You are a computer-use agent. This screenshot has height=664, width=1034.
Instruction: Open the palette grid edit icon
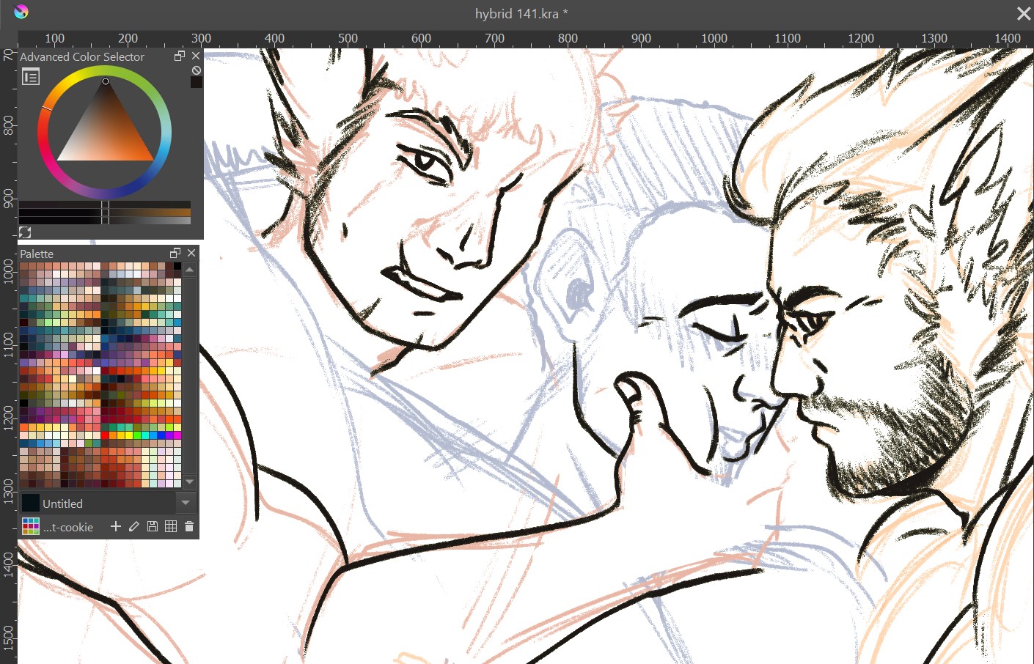point(171,526)
